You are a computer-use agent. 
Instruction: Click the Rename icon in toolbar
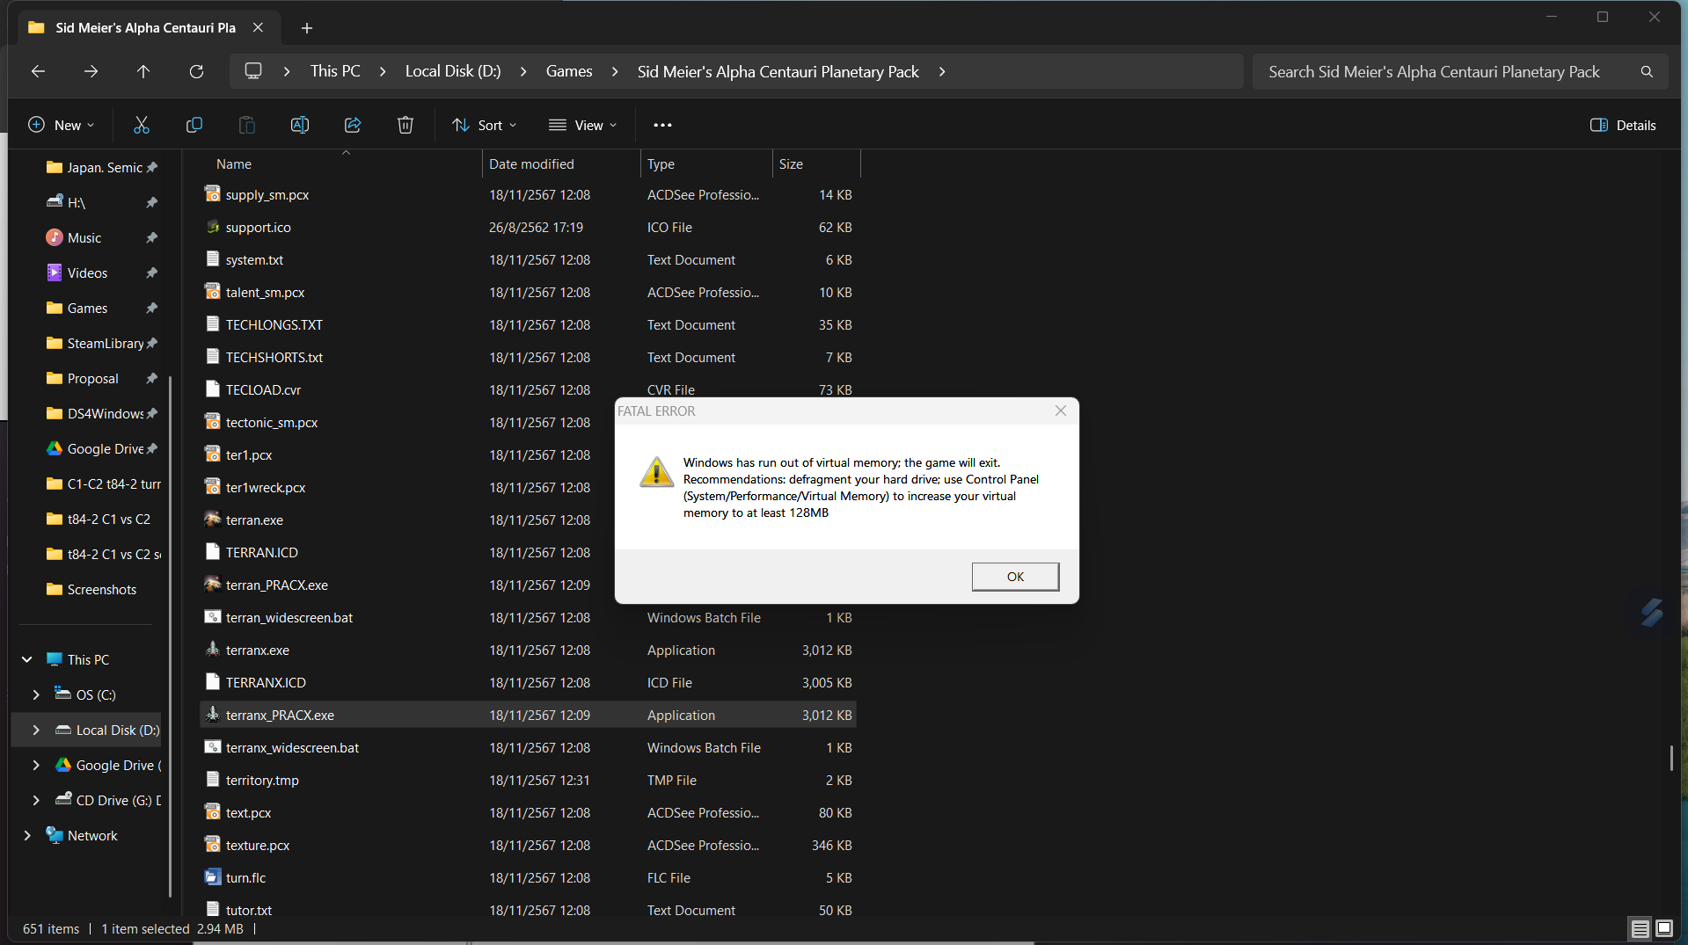(300, 125)
